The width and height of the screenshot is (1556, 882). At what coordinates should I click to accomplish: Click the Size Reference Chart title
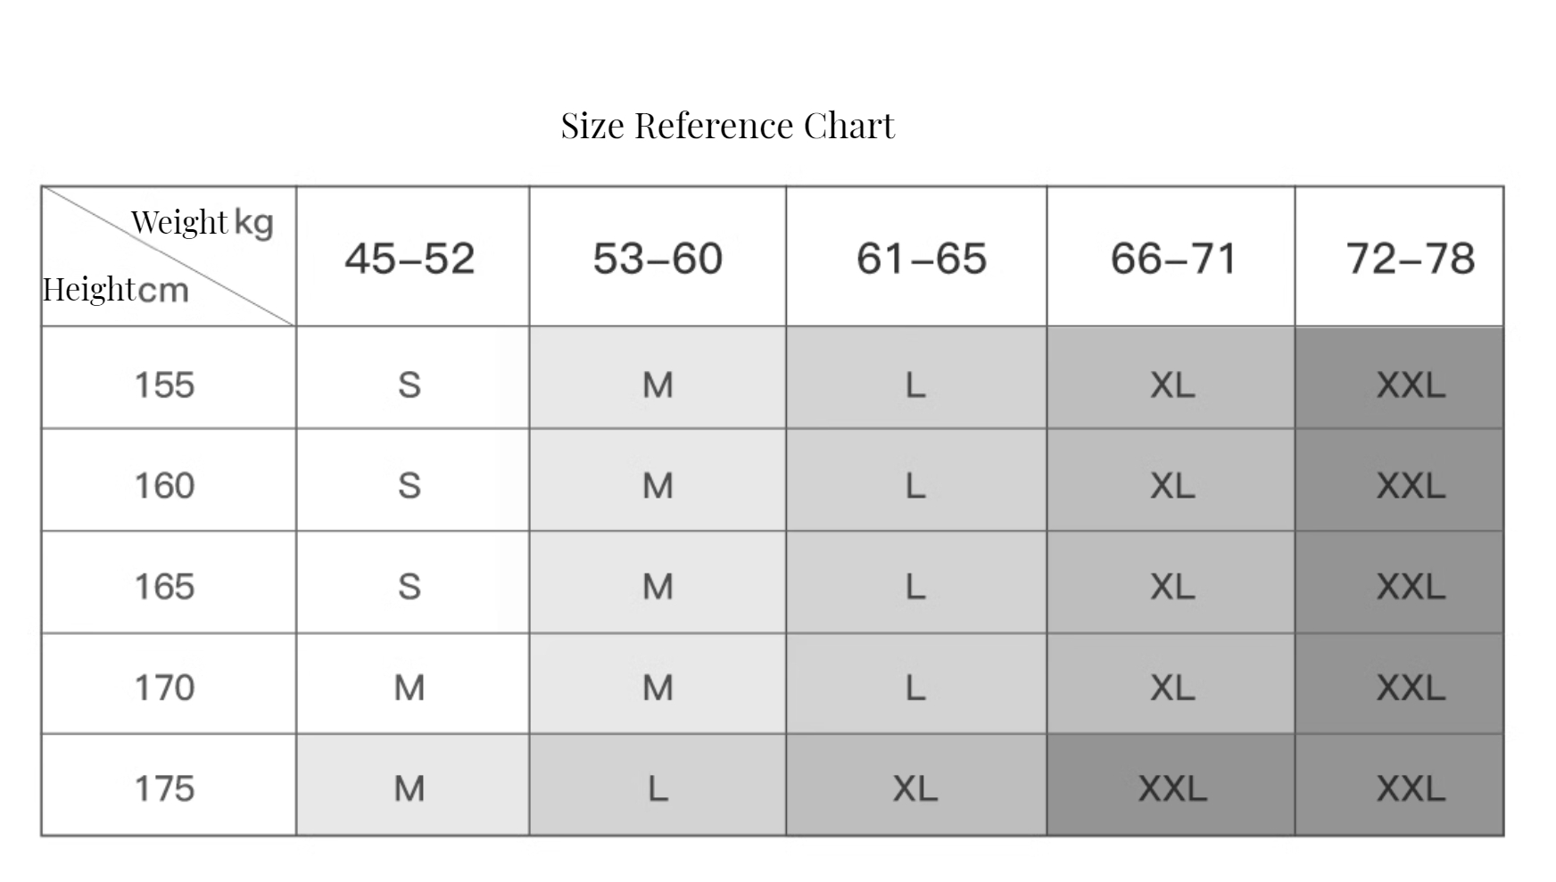727,126
